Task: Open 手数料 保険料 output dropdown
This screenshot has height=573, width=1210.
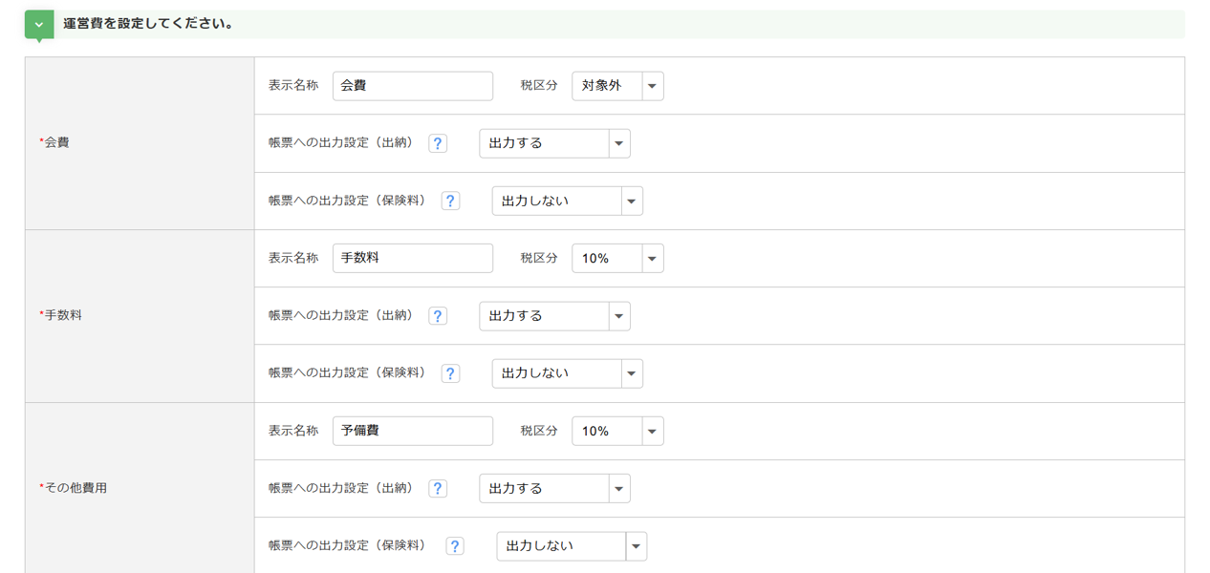Action: (x=567, y=373)
